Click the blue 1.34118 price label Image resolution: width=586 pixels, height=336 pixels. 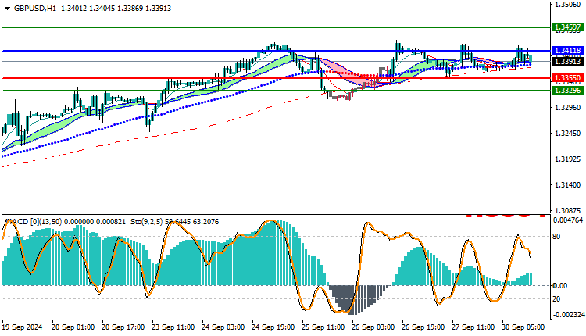click(567, 51)
